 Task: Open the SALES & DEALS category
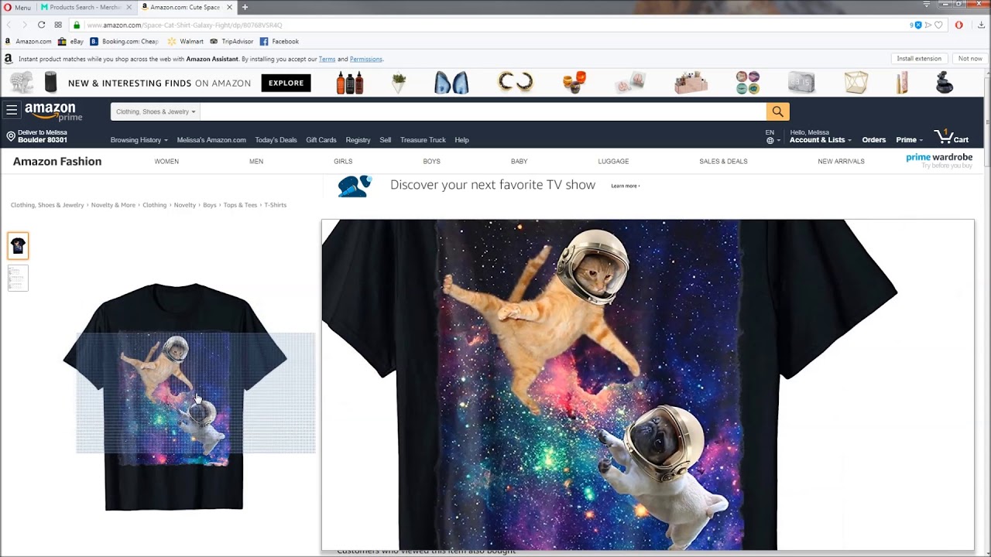point(723,162)
